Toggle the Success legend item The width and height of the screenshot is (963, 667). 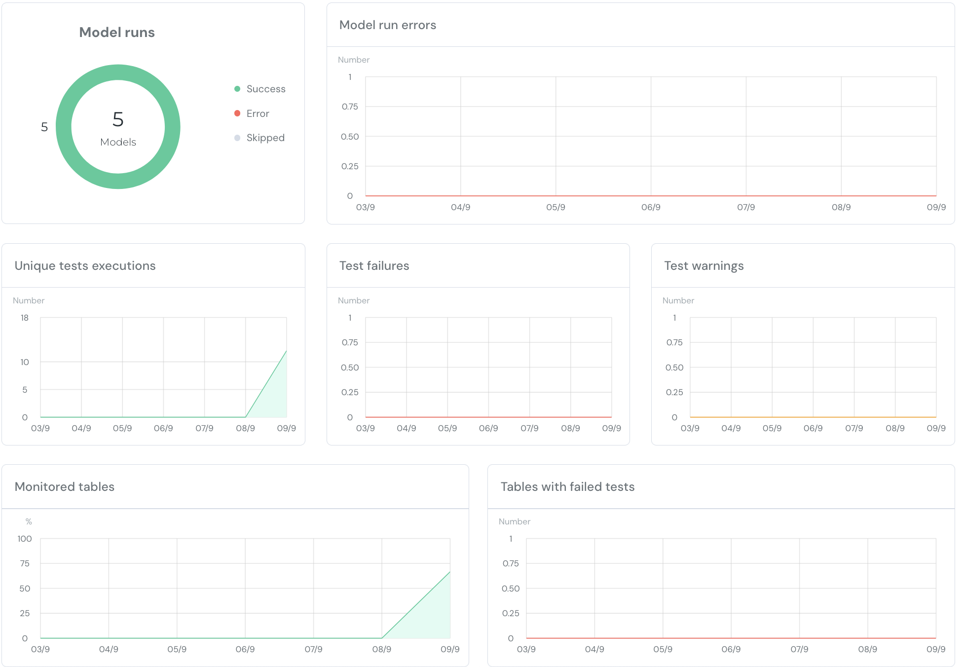click(265, 89)
